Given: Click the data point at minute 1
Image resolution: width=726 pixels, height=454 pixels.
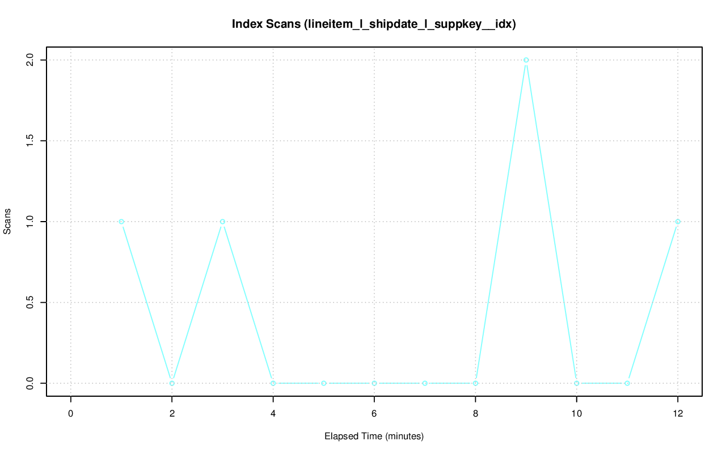Looking at the screenshot, I should [x=121, y=222].
